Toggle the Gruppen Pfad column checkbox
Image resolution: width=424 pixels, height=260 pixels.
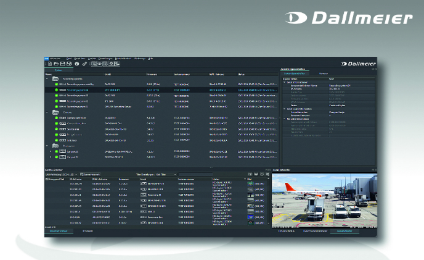tap(47, 179)
